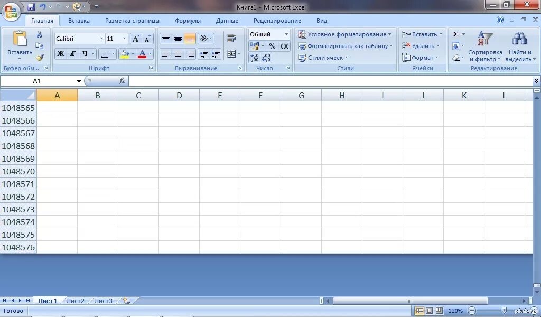541x317 pixels.
Task: Apply red font color
Action: [142, 53]
